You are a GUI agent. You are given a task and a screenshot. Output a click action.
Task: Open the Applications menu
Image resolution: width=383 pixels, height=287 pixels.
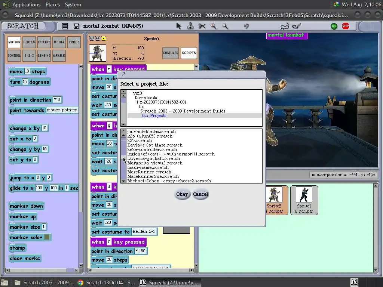(27, 4)
